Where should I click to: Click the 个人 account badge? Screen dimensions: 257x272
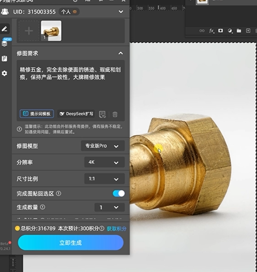click(69, 12)
